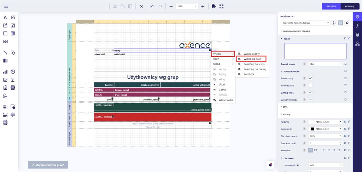Open the Styl obramowania dropdown
362x172 pixels.
325,136
